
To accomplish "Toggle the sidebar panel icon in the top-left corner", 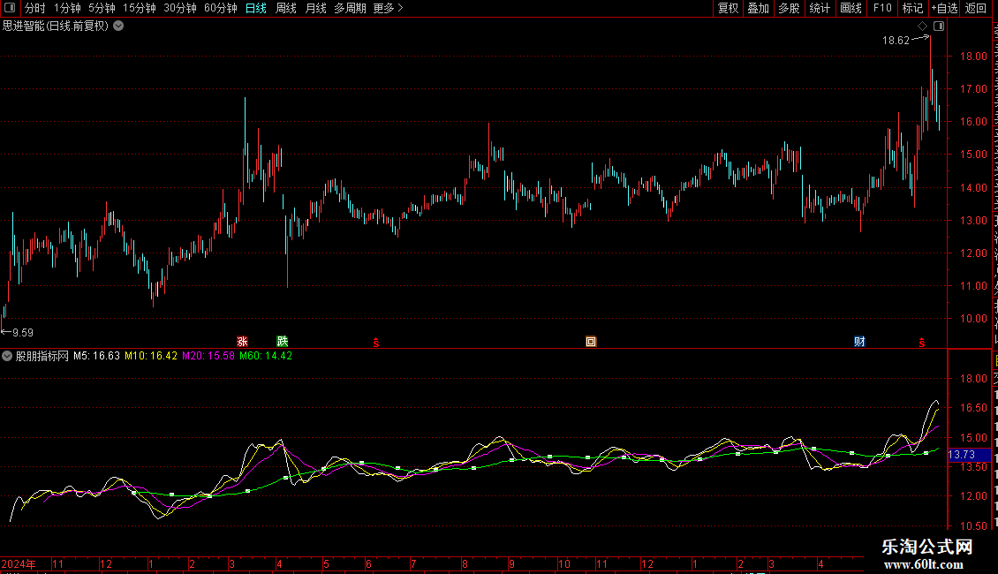I will 10,8.
